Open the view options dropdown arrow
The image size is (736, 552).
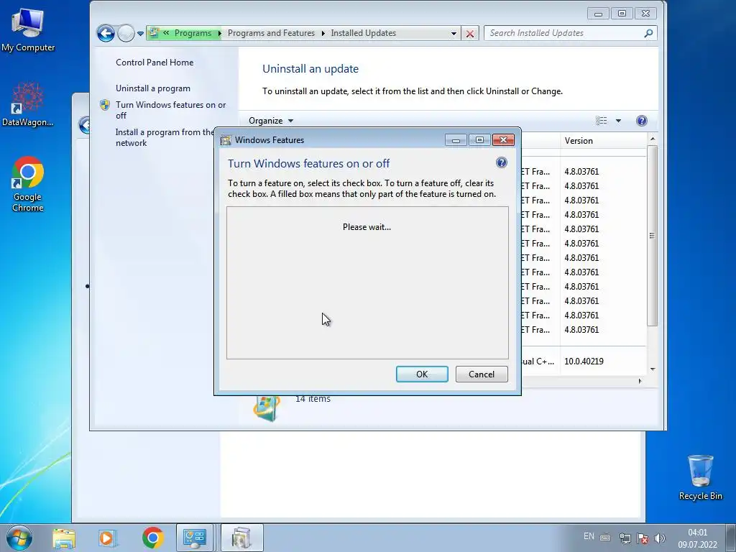pyautogui.click(x=618, y=121)
